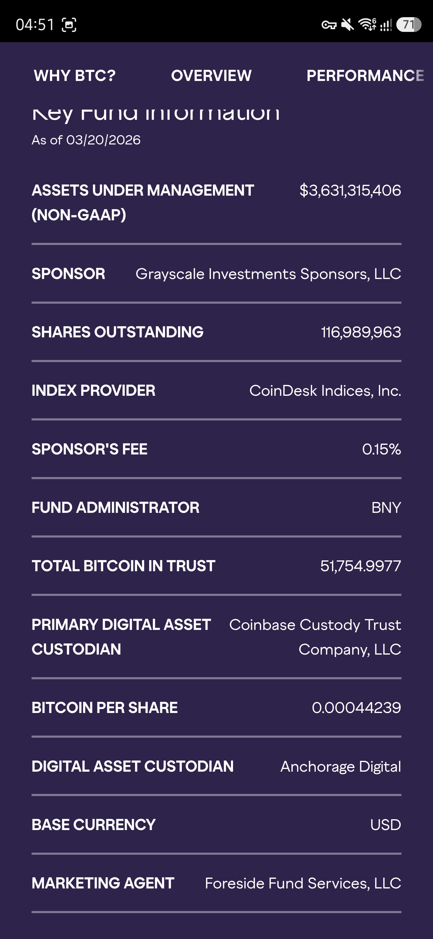
Task: Select the assets under management dollar value
Action: pos(350,190)
